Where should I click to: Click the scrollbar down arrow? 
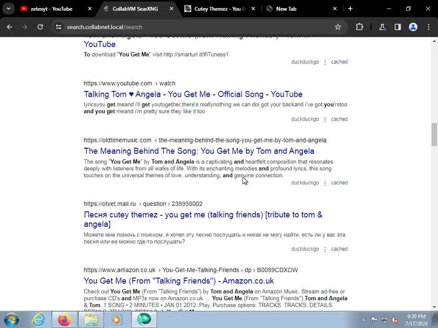click(x=434, y=307)
